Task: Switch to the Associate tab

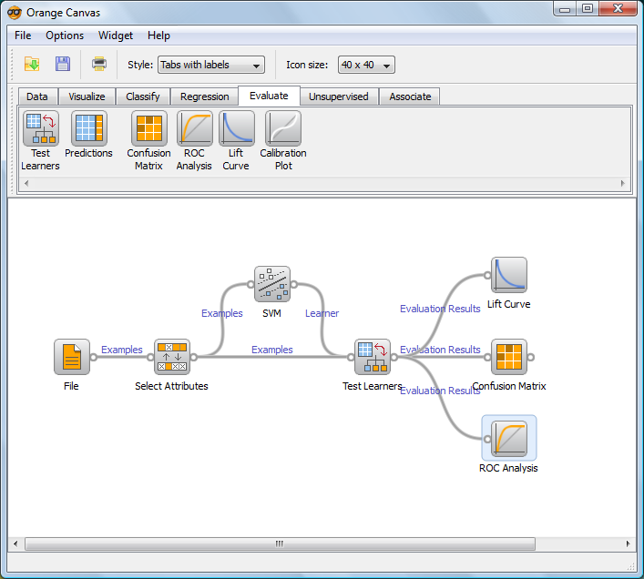Action: click(x=410, y=96)
